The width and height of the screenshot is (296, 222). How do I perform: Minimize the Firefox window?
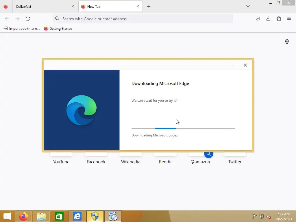pos(270,3)
